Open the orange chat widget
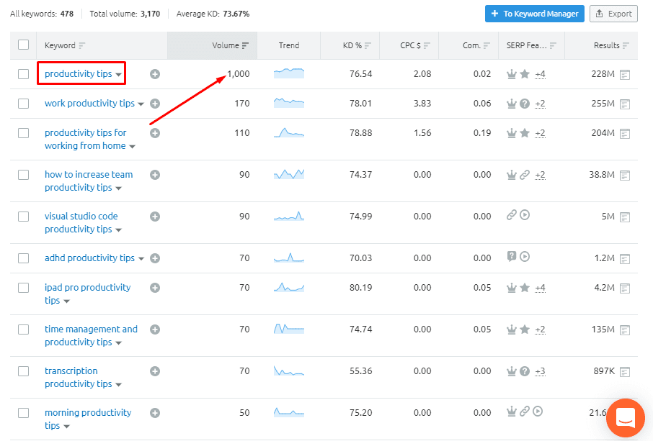Viewport: 653px width, 441px height. 626,418
